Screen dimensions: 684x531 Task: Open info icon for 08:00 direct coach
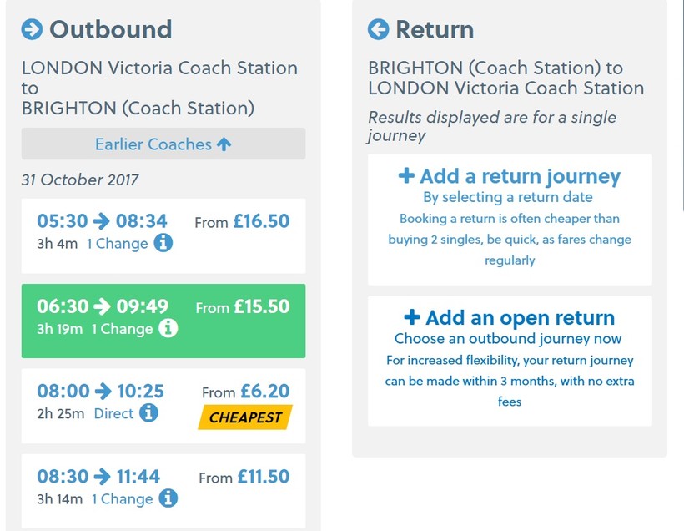coord(149,413)
